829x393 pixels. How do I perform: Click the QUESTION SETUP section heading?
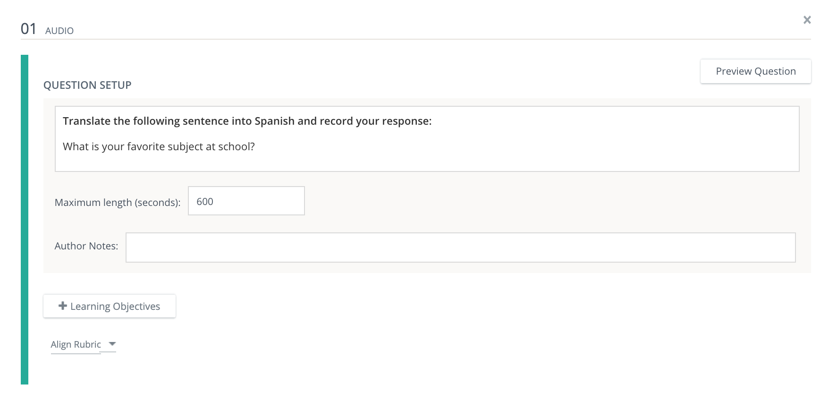[87, 85]
